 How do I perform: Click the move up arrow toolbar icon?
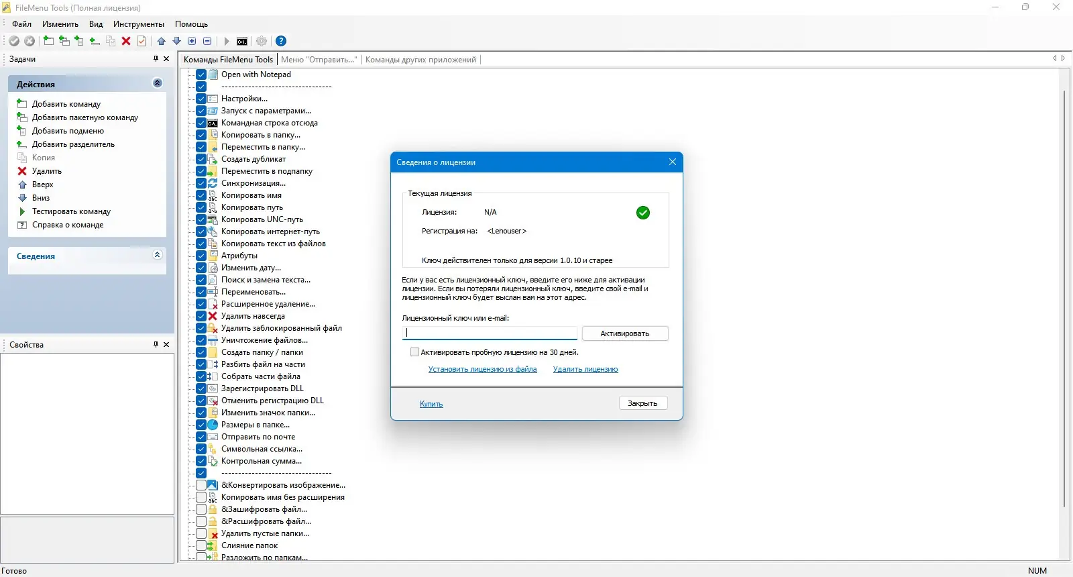162,41
